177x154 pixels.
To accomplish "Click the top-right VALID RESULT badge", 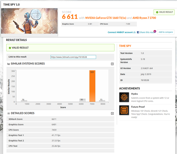I will point(164,12).
